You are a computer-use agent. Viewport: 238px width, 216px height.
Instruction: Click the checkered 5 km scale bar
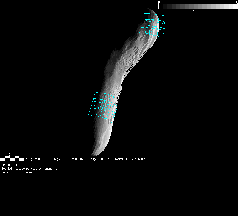pos(12,158)
